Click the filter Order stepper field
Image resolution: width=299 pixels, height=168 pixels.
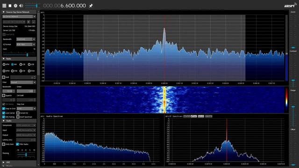coord(26,91)
